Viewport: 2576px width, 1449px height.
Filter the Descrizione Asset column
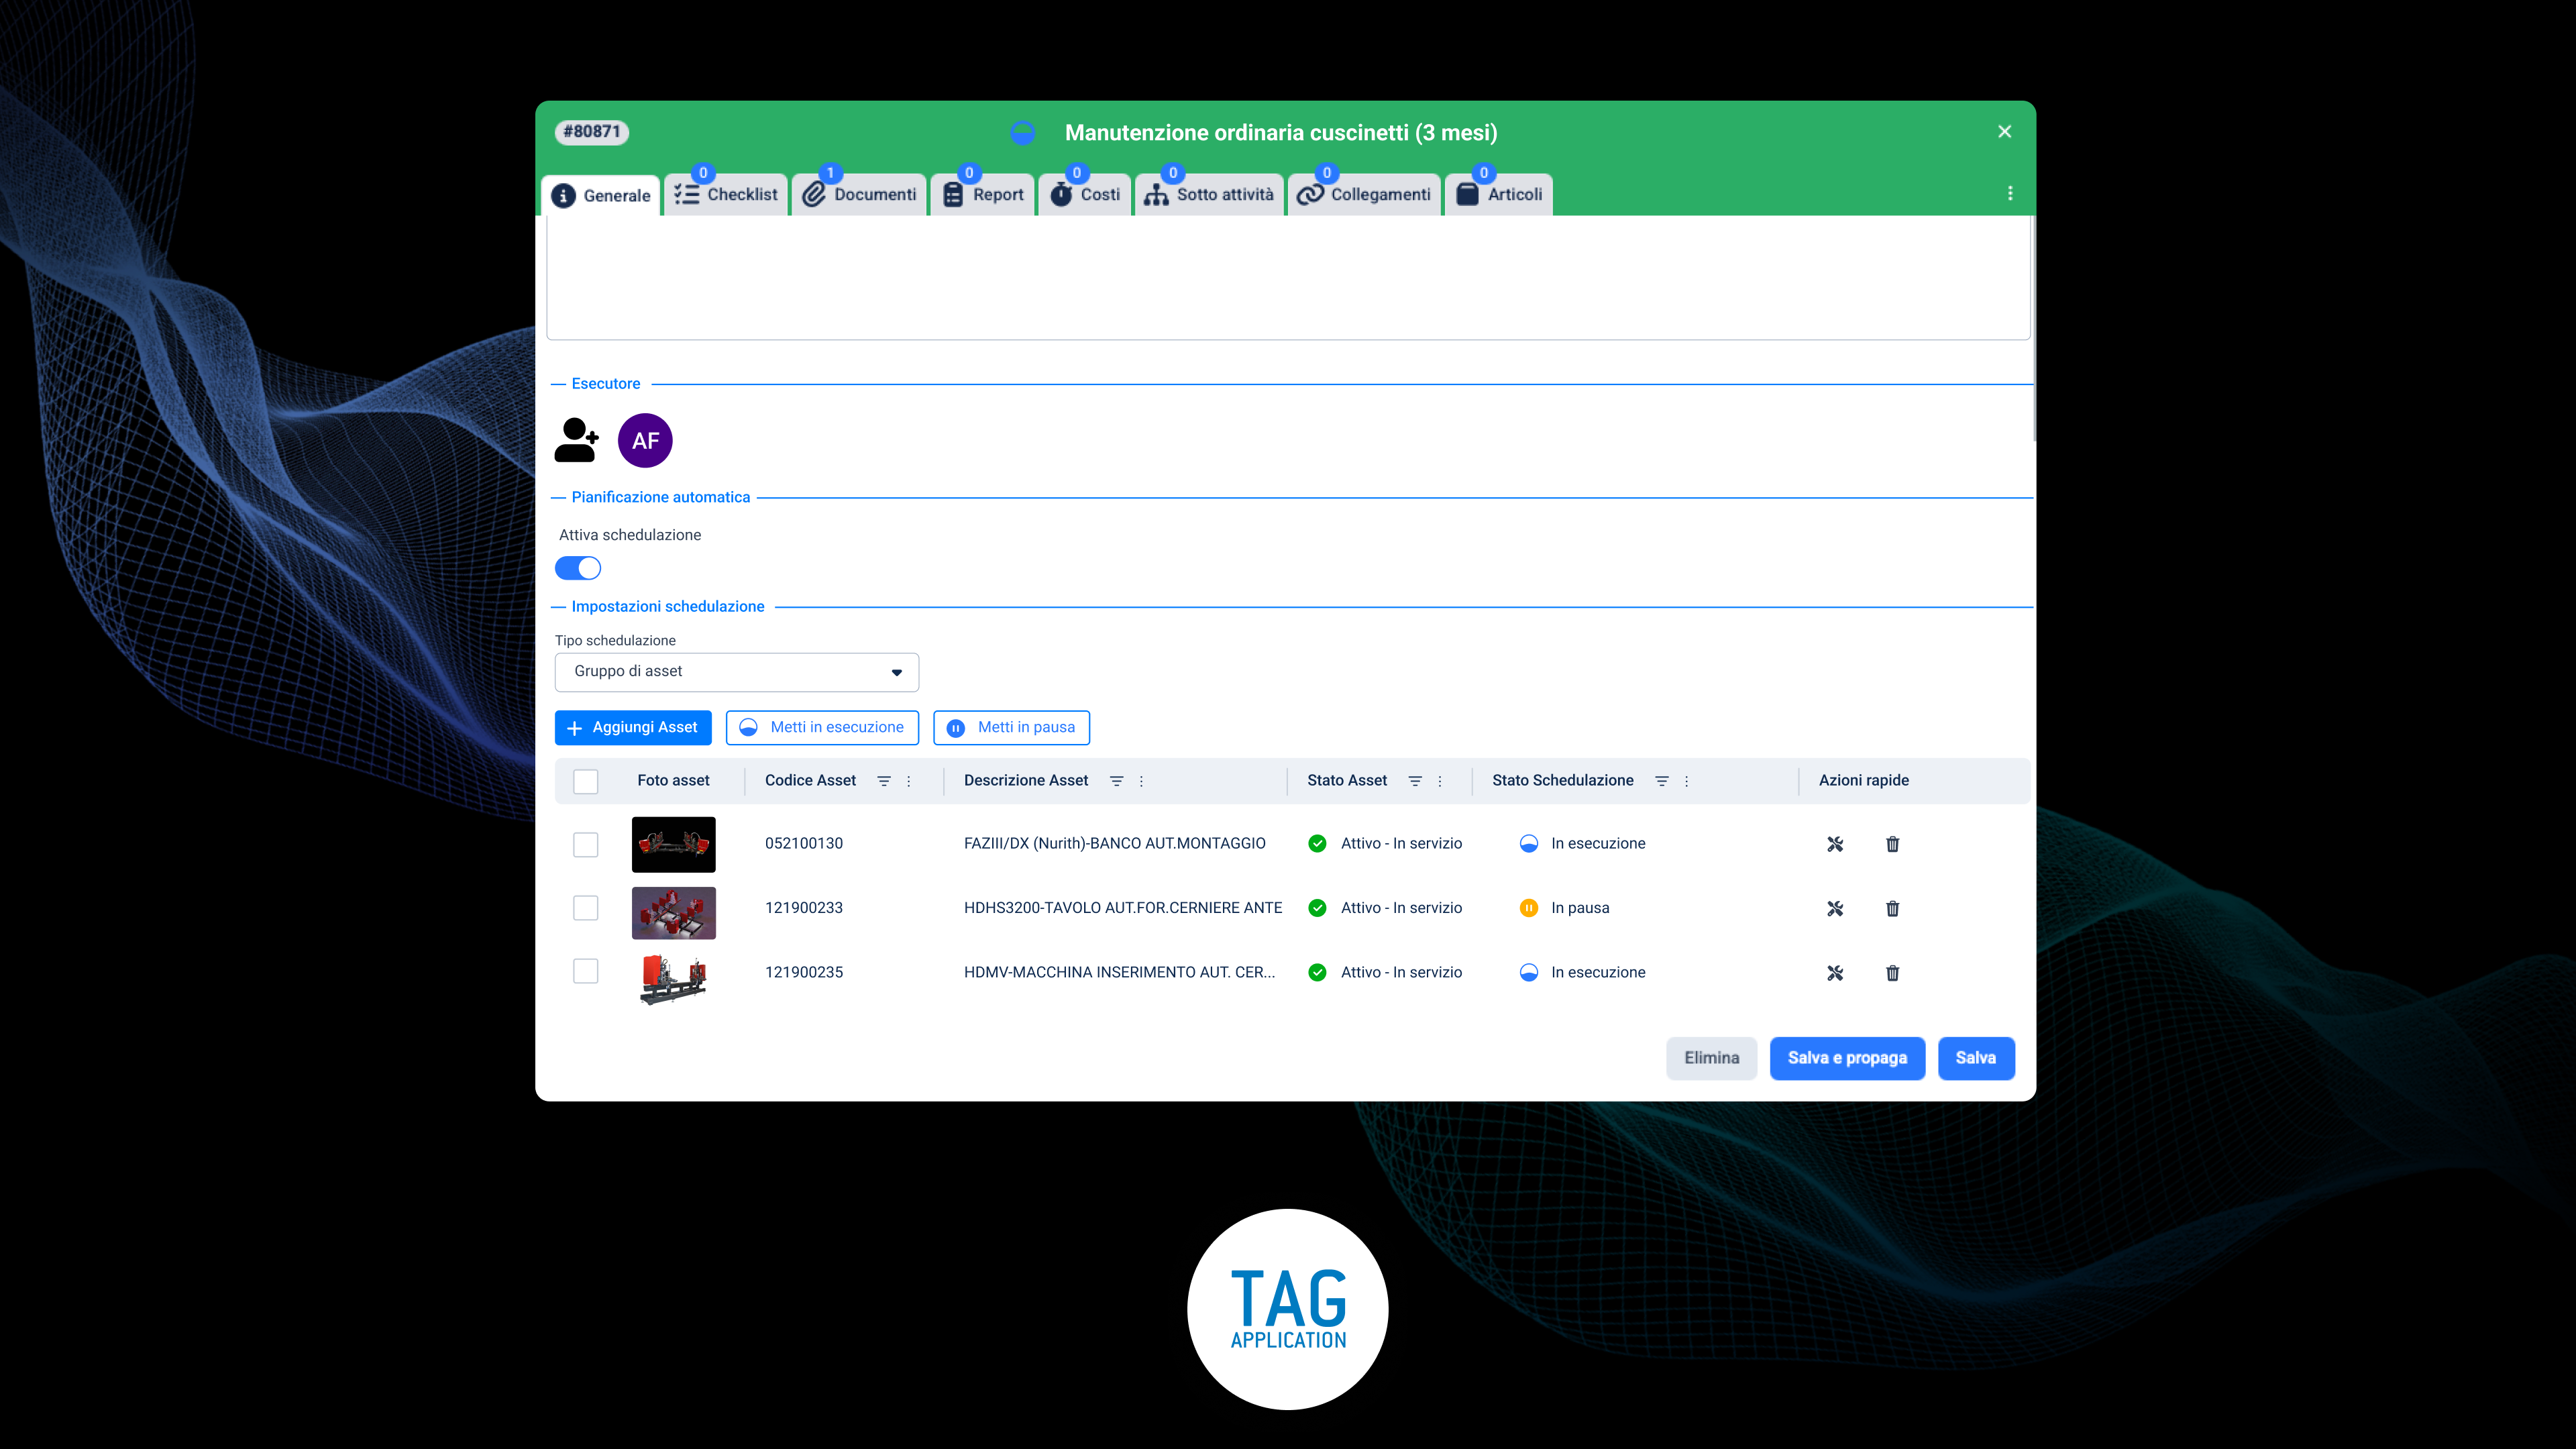pyautogui.click(x=1116, y=781)
